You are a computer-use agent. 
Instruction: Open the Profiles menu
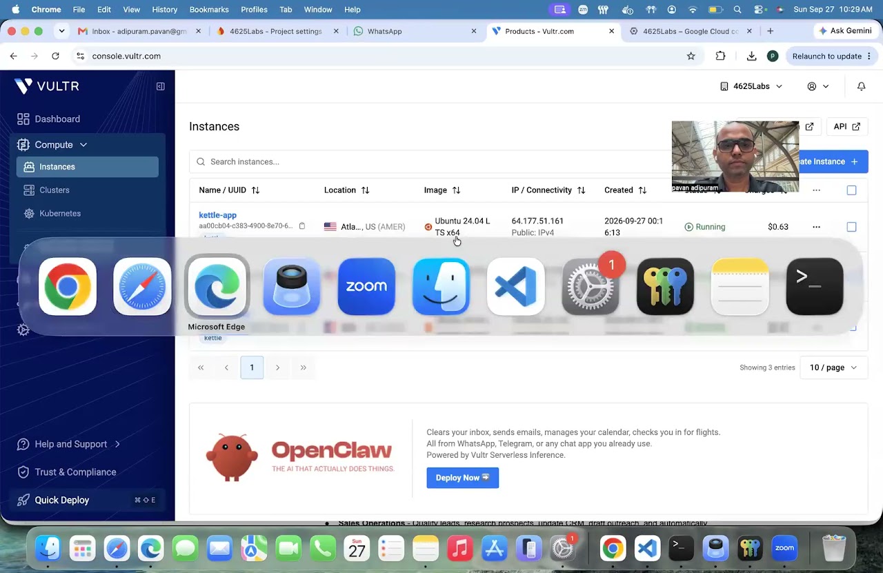pyautogui.click(x=254, y=10)
